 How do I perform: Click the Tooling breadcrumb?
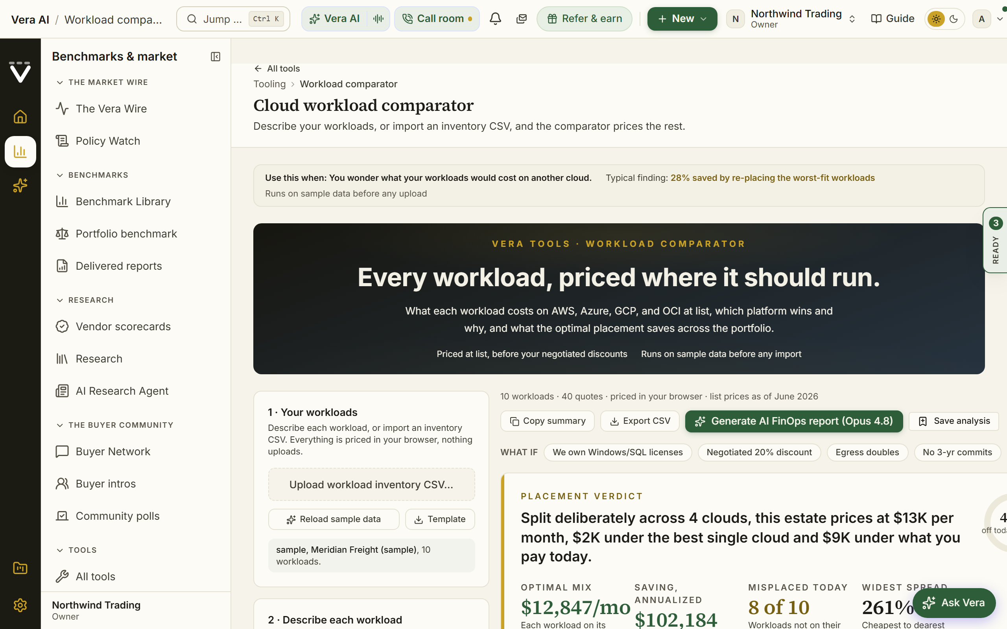(269, 84)
